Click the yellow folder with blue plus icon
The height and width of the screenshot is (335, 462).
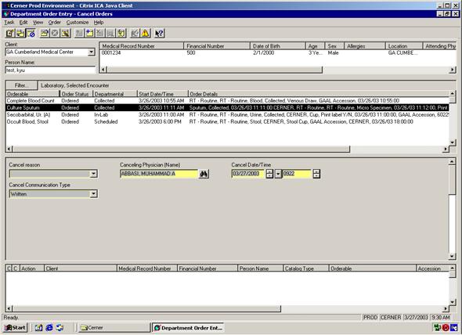(x=89, y=34)
